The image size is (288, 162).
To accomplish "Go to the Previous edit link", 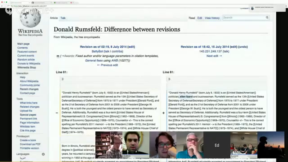I will click(x=108, y=65).
